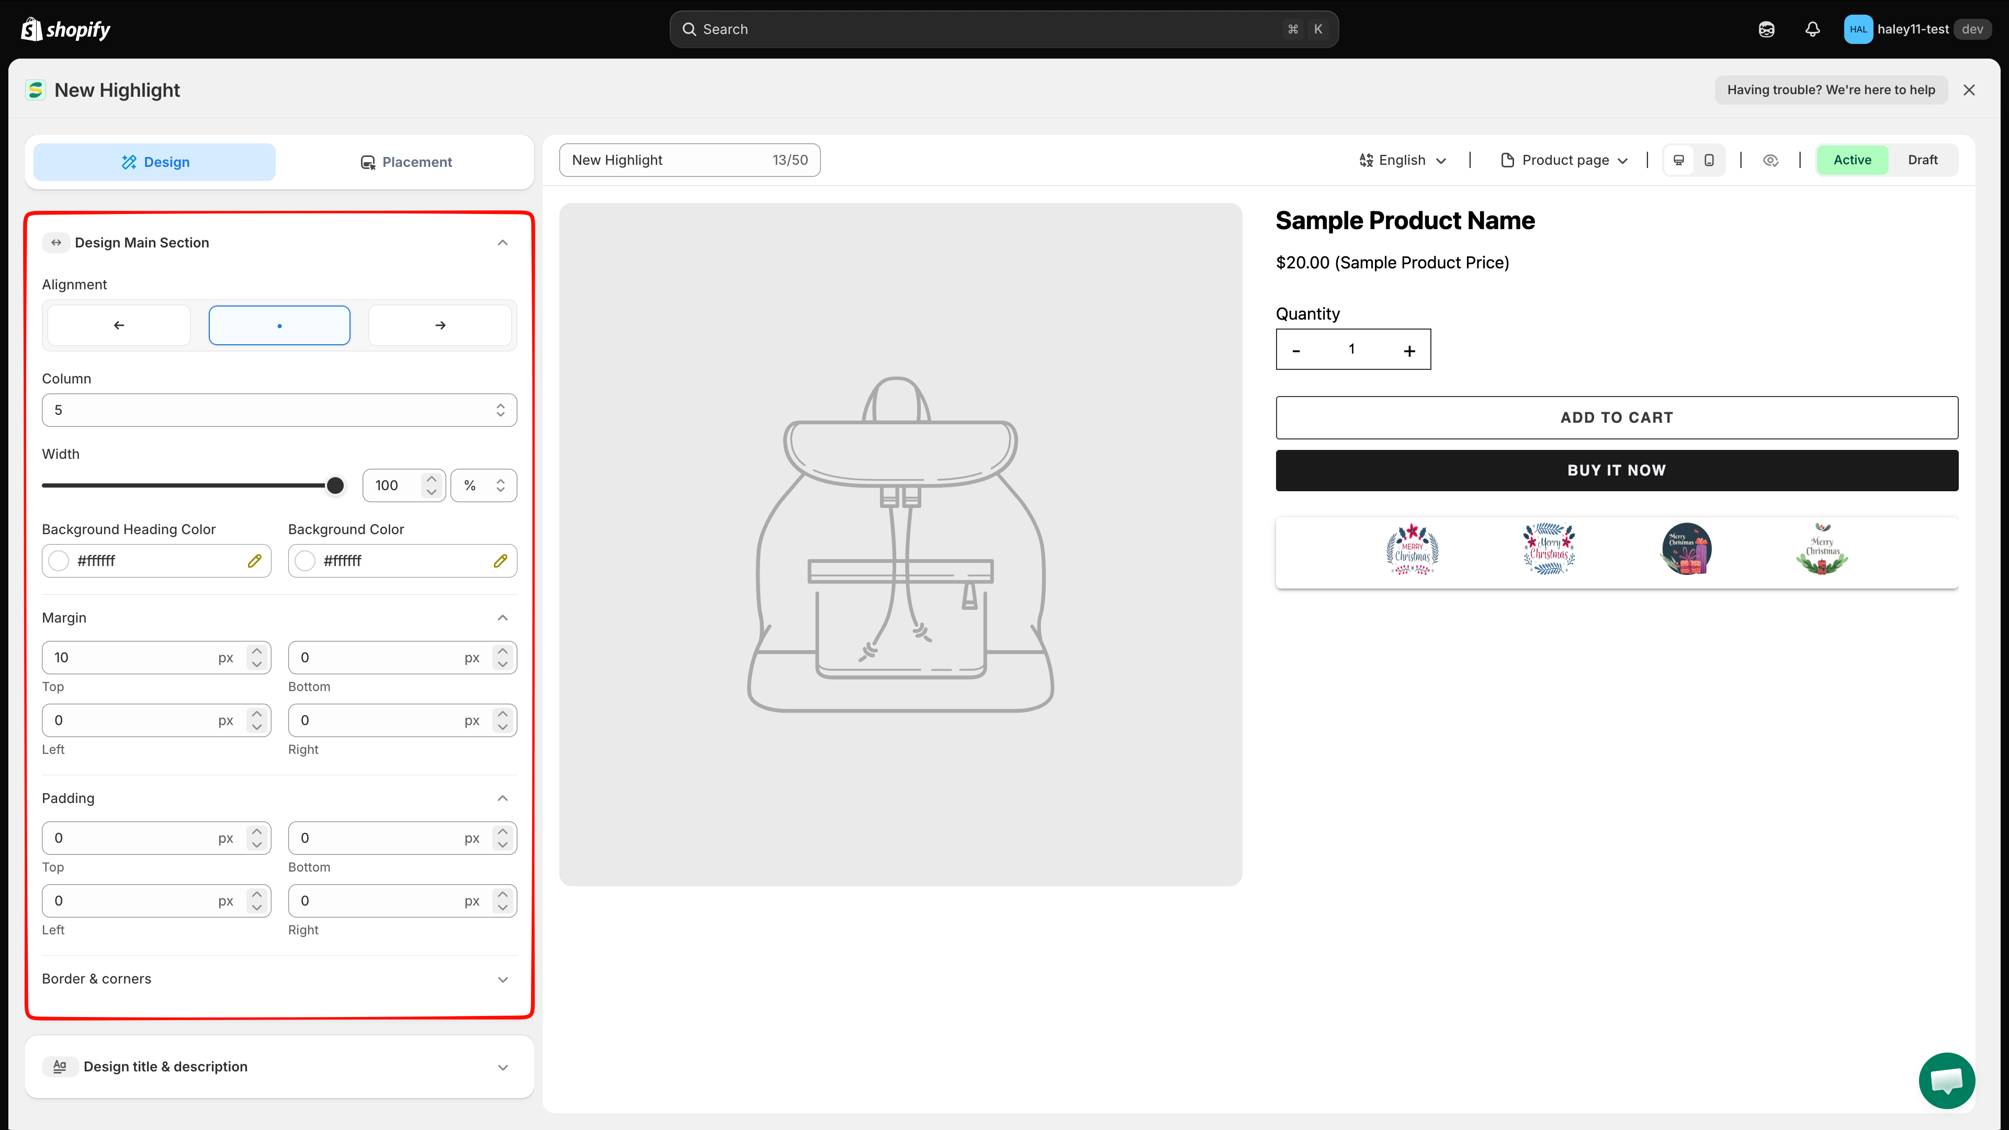Edit Background Heading Color with pencil
The width and height of the screenshot is (2009, 1130).
pyautogui.click(x=254, y=561)
